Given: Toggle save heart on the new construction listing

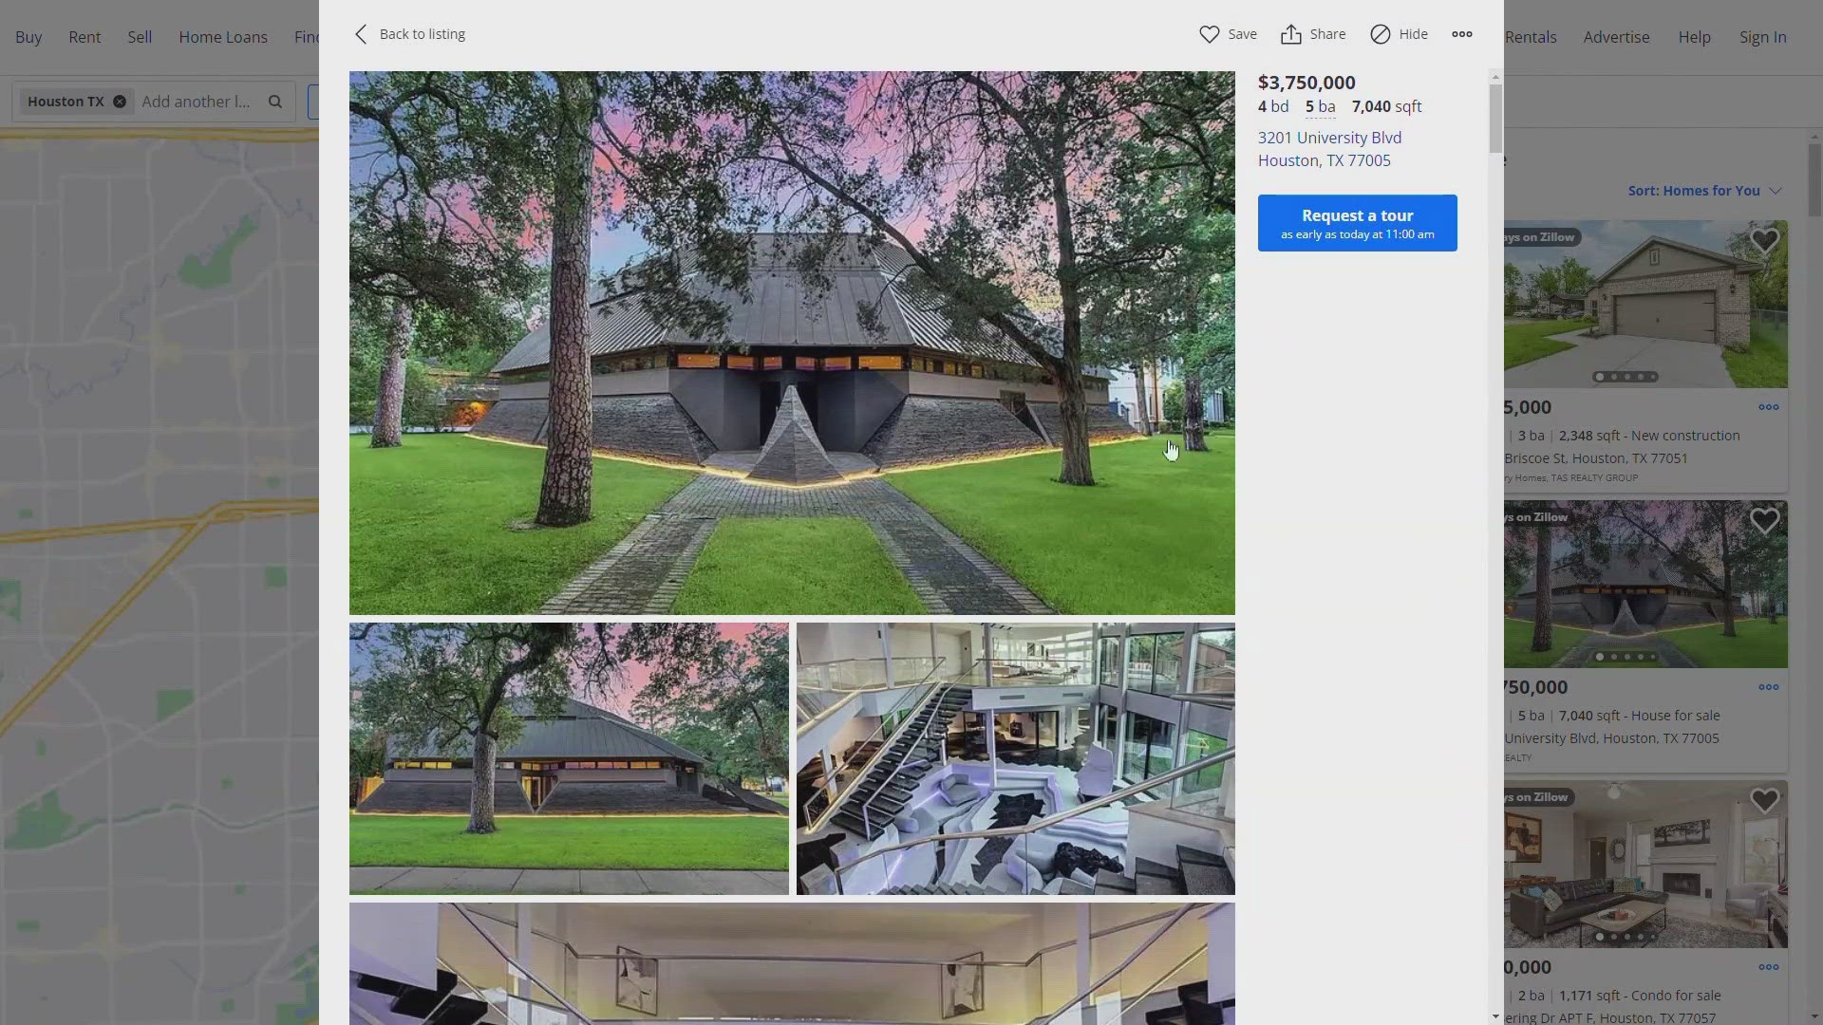Looking at the screenshot, I should point(1765,240).
